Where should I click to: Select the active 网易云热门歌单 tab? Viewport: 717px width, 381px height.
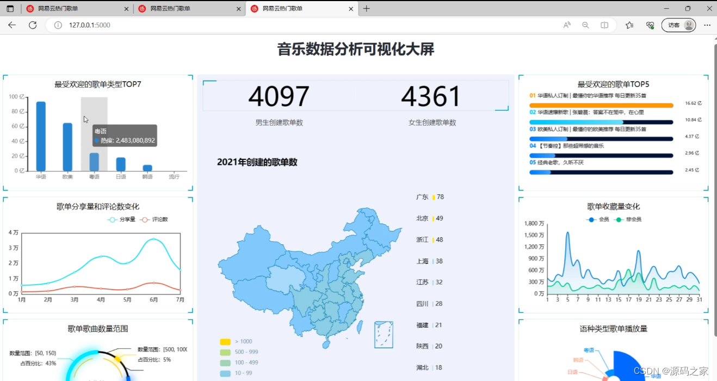pos(302,9)
